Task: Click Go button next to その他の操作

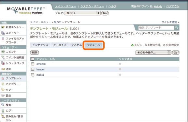Action: click(x=176, y=53)
